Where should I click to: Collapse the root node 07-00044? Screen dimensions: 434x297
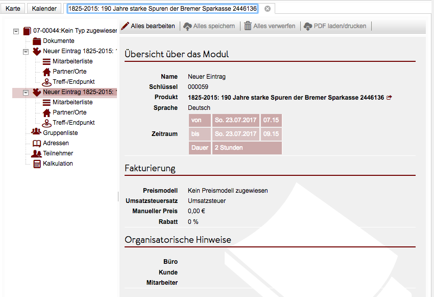[16, 31]
